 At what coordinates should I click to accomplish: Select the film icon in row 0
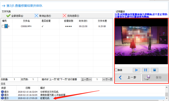(x=6, y=26)
